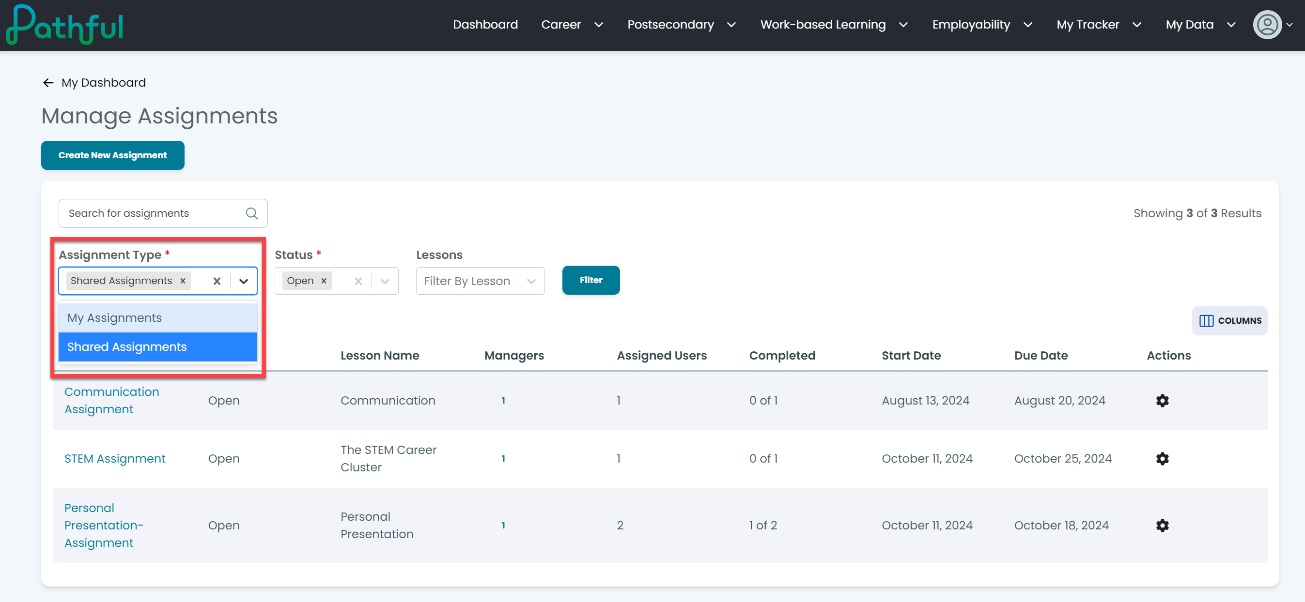This screenshot has width=1305, height=602.
Task: Collapse the Assignment Type dropdown arrow
Action: pos(244,281)
